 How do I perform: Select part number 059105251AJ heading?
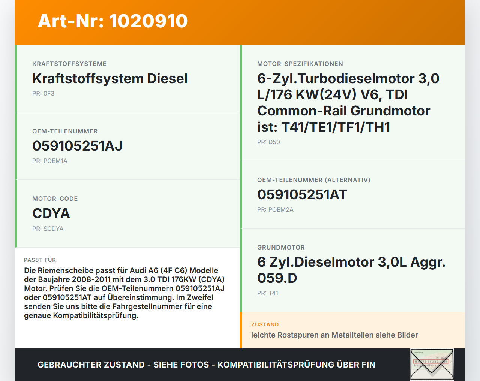click(x=78, y=146)
